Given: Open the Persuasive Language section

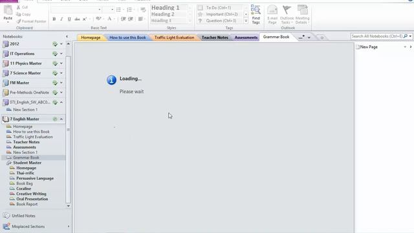Looking at the screenshot, I should (x=35, y=179).
